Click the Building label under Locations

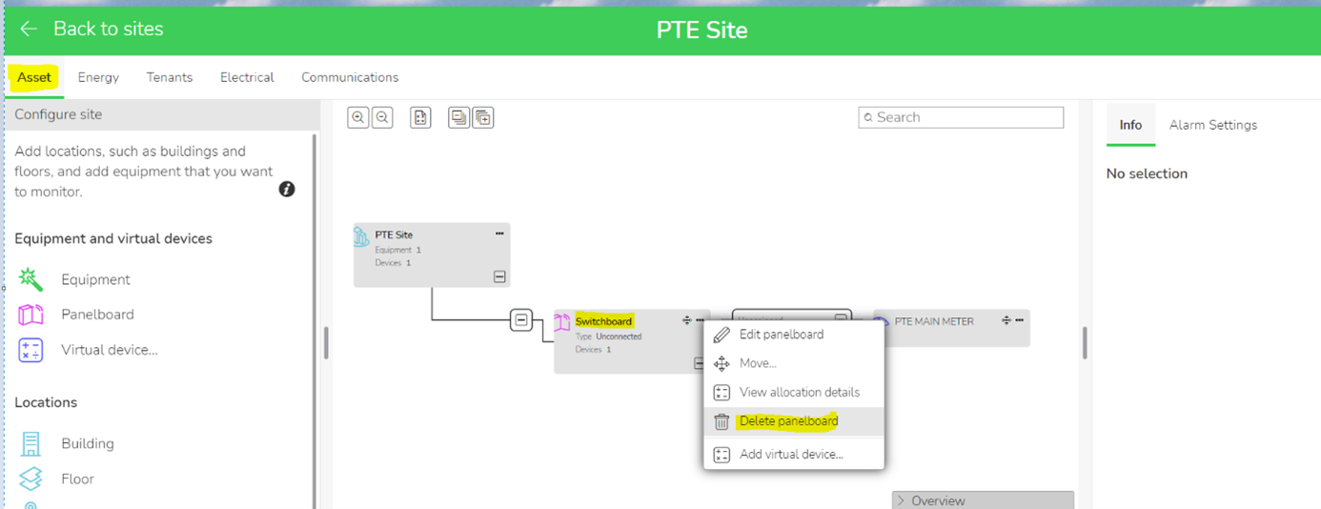[x=88, y=443]
